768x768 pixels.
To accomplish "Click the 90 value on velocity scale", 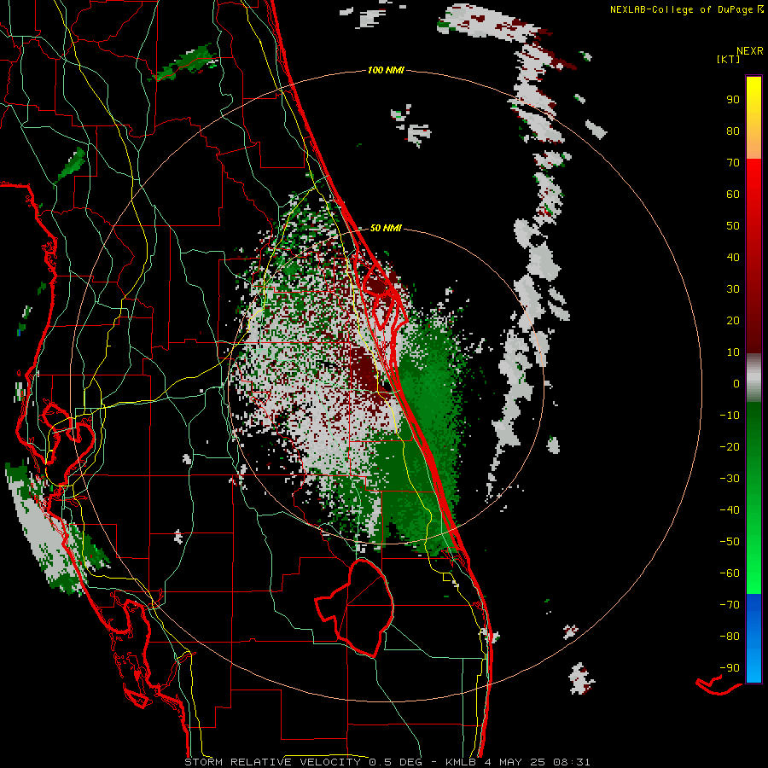I will coord(733,100).
